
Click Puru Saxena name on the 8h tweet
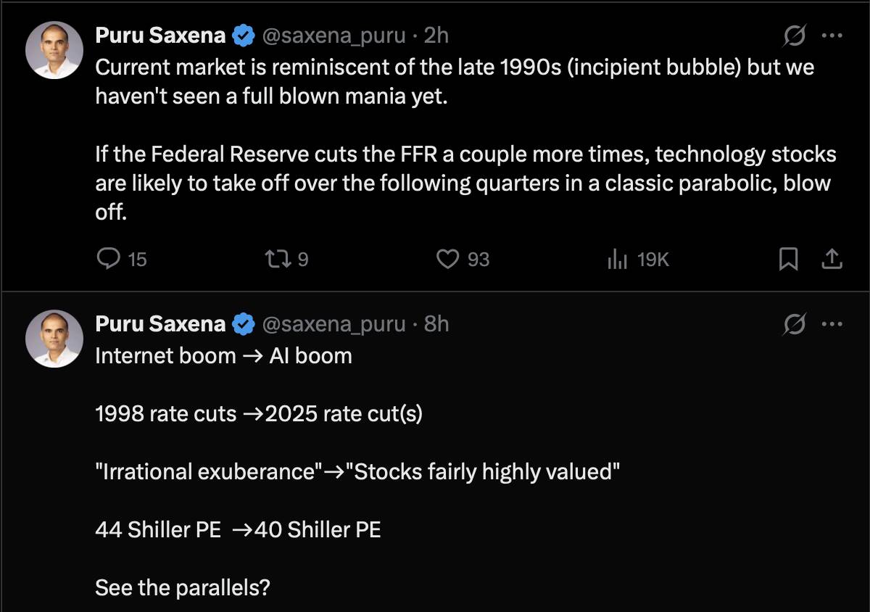coord(160,323)
